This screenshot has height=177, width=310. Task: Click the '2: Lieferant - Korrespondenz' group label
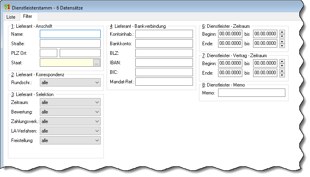pos(38,75)
